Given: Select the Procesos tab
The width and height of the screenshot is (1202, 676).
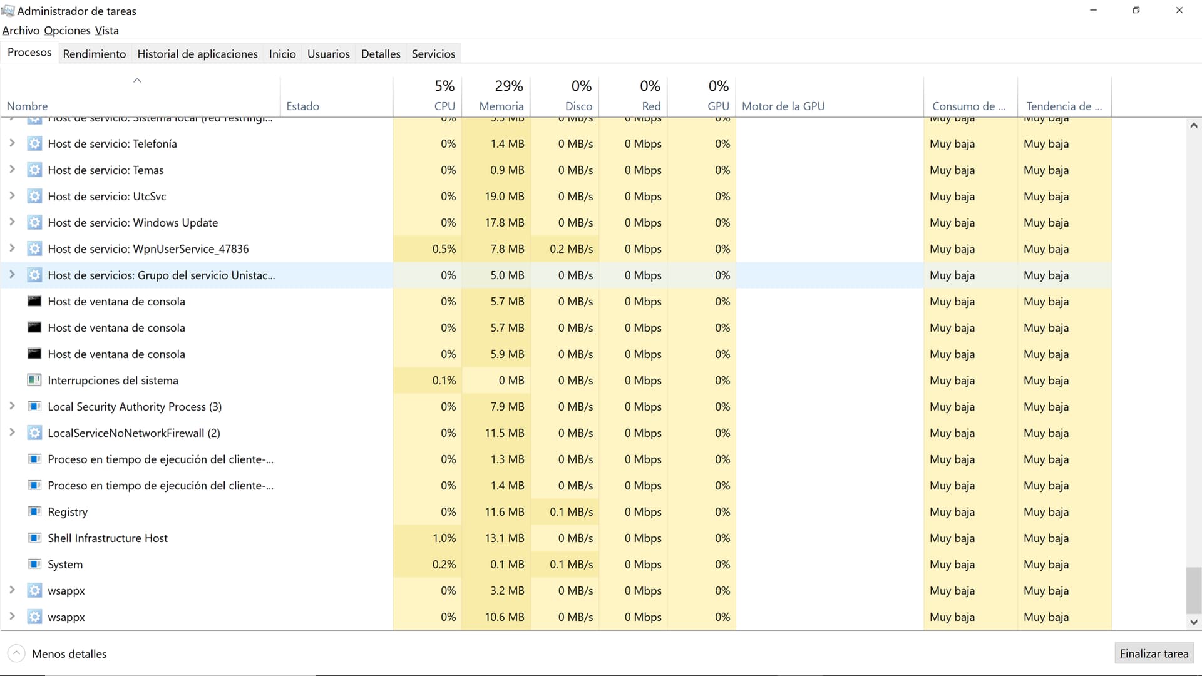Looking at the screenshot, I should 29,53.
